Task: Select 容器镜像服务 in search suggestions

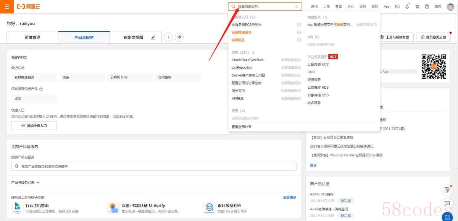Action: (x=242, y=32)
